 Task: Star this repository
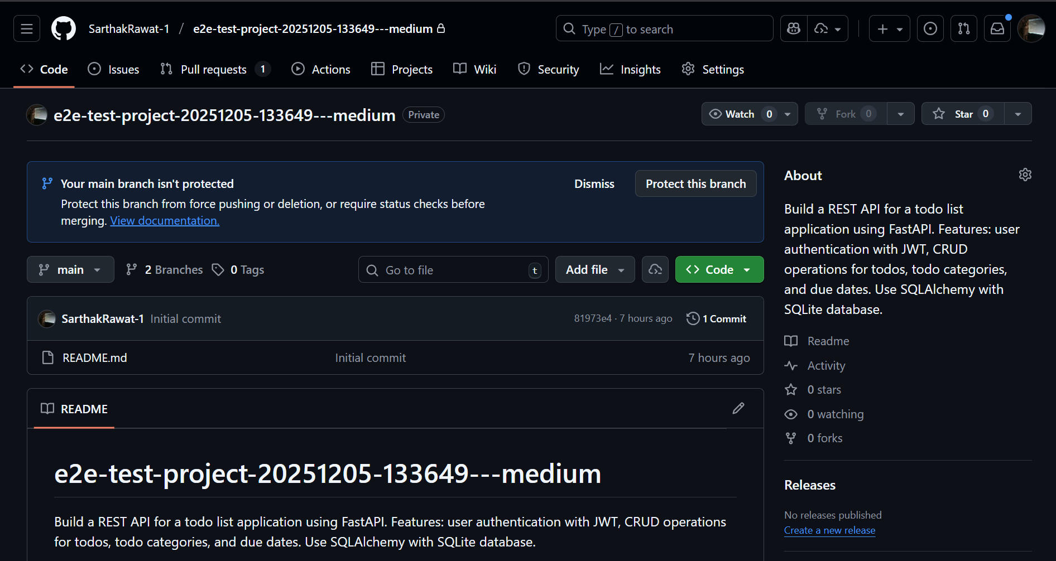(963, 114)
